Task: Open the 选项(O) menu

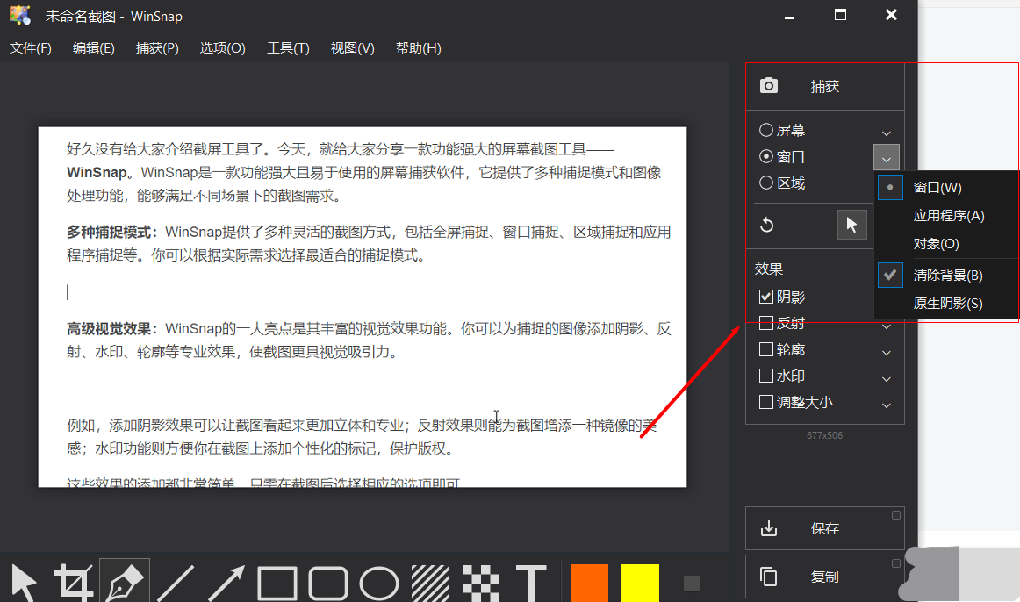Action: [x=222, y=48]
